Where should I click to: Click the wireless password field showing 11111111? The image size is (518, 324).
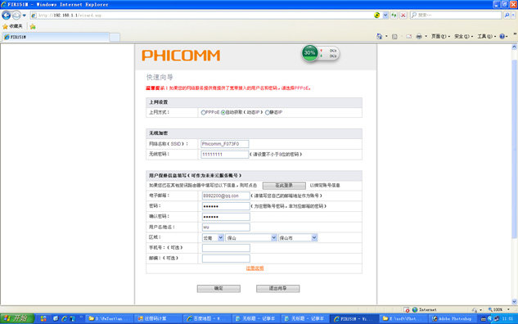225,155
